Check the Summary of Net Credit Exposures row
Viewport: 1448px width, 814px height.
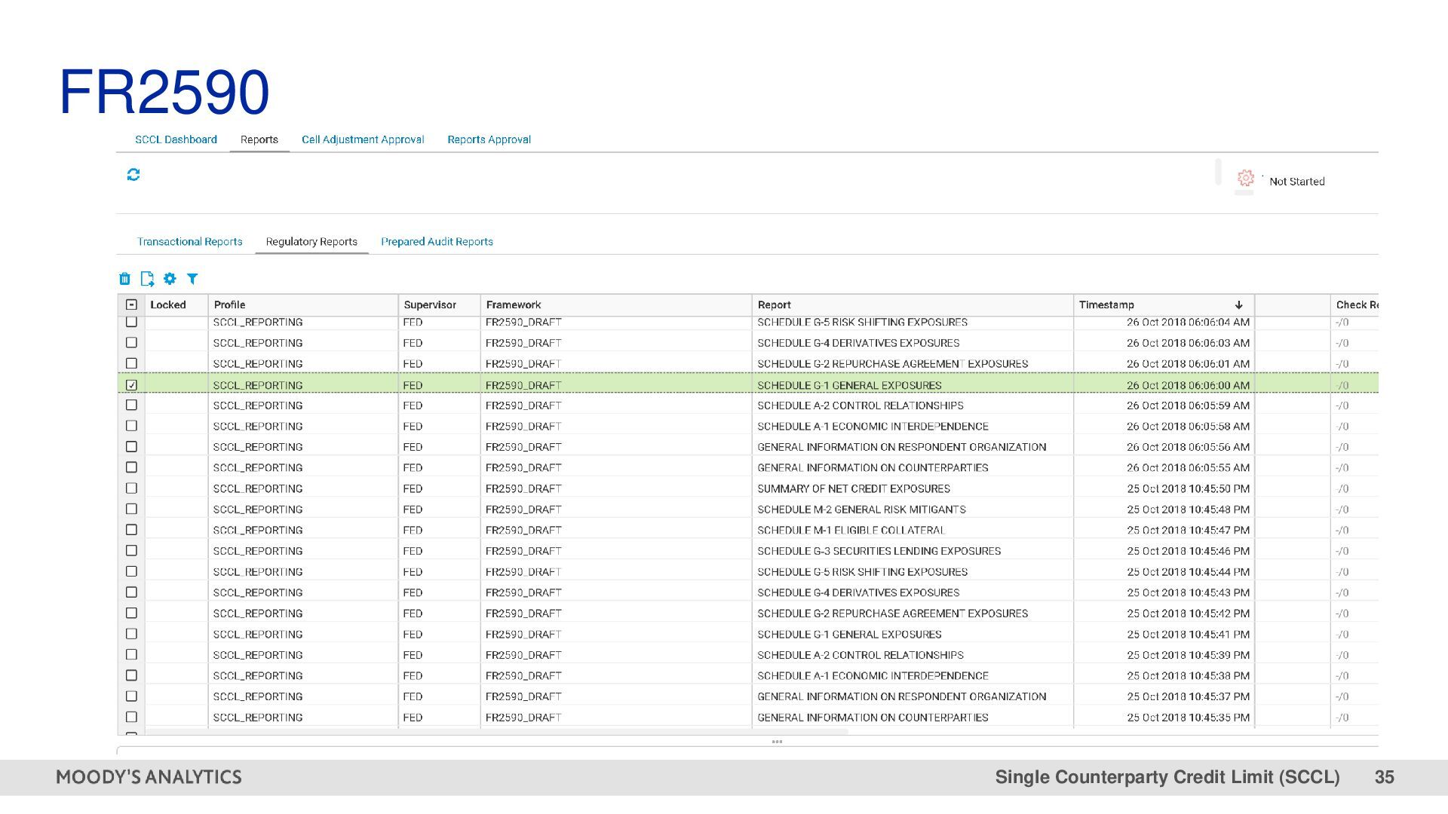pos(131,488)
